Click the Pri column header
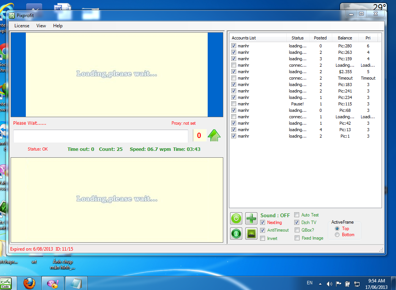 [368, 38]
